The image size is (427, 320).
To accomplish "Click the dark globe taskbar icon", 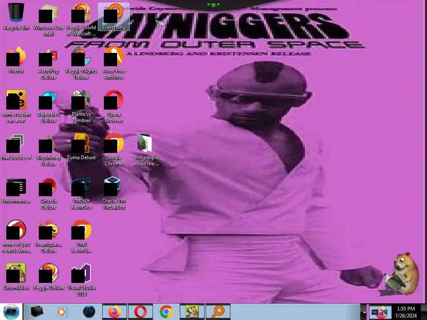I will click(x=89, y=312).
